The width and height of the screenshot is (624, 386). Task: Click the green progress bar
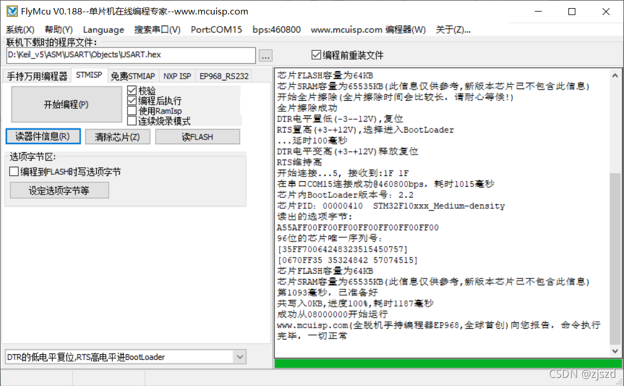pos(448,363)
